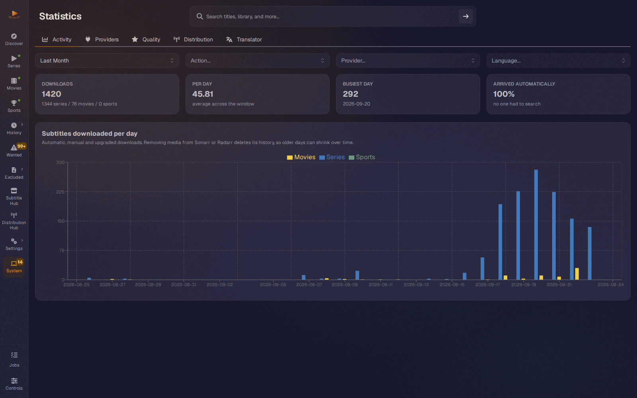Screen dimensions: 637x398
Task: Click the search magnifier icon
Action: tap(199, 16)
